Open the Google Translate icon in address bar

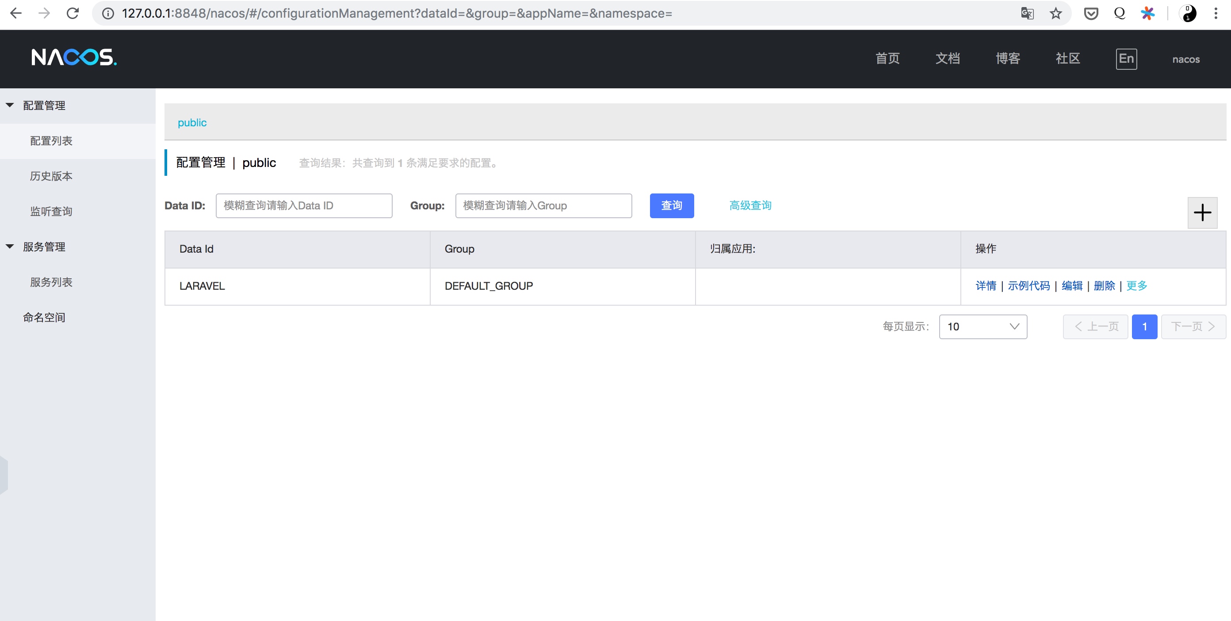point(1027,13)
